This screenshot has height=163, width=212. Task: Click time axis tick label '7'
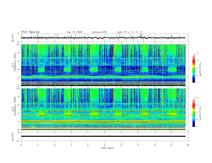(x=138, y=145)
